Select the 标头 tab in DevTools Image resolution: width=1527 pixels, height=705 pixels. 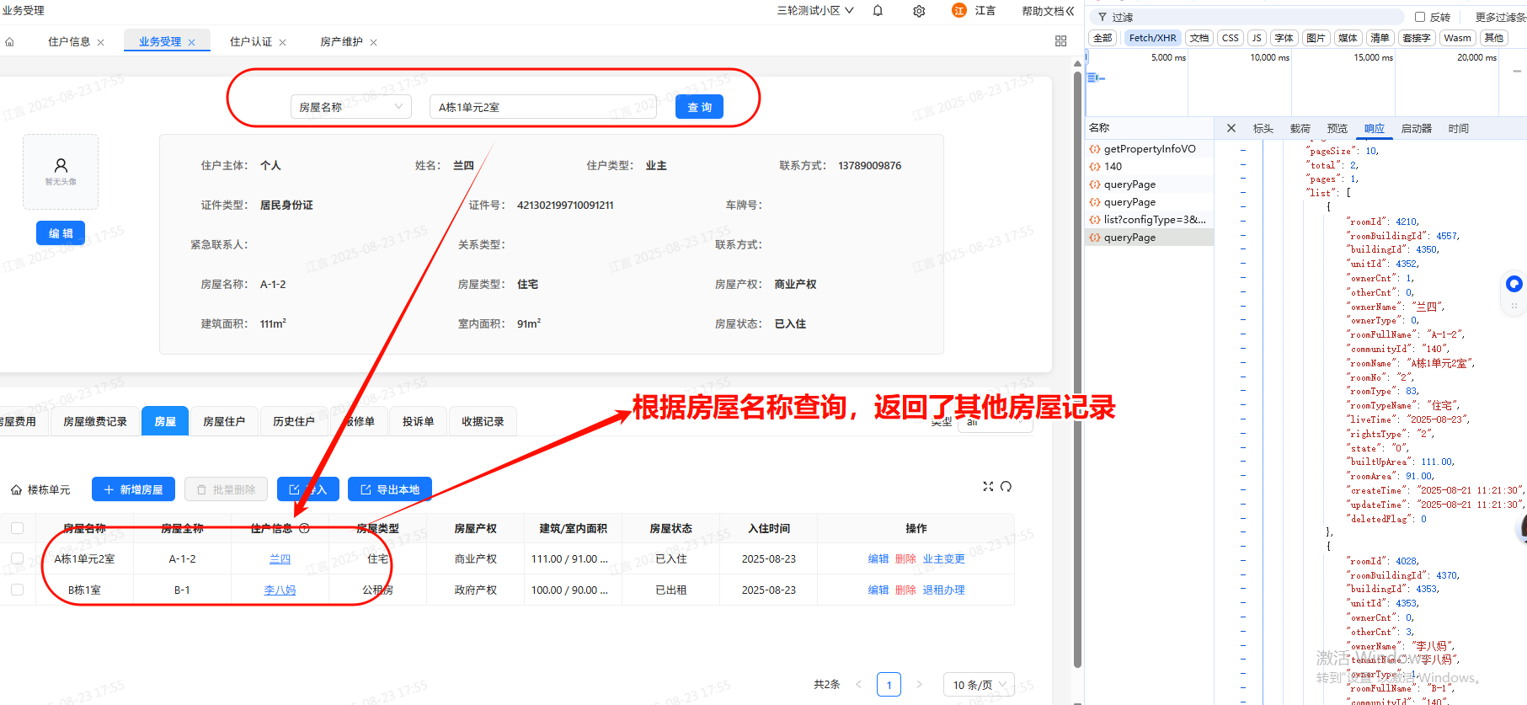1263,129
